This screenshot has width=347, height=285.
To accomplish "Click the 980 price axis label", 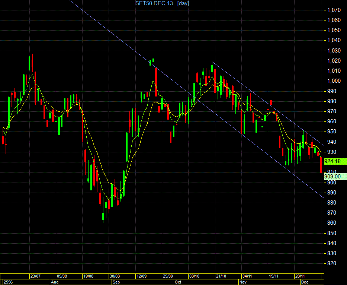I will click(332, 101).
